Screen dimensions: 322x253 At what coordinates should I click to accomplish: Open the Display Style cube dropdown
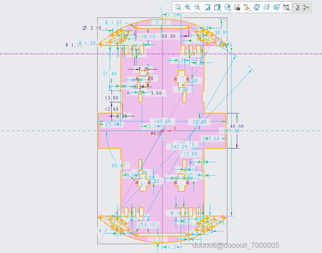(x=217, y=7)
